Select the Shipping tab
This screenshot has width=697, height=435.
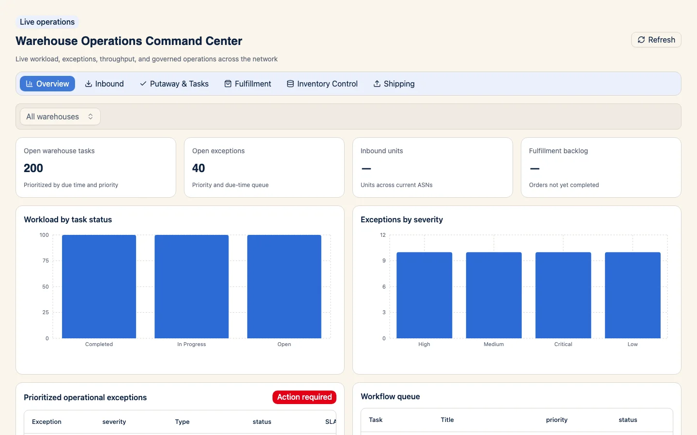point(394,84)
